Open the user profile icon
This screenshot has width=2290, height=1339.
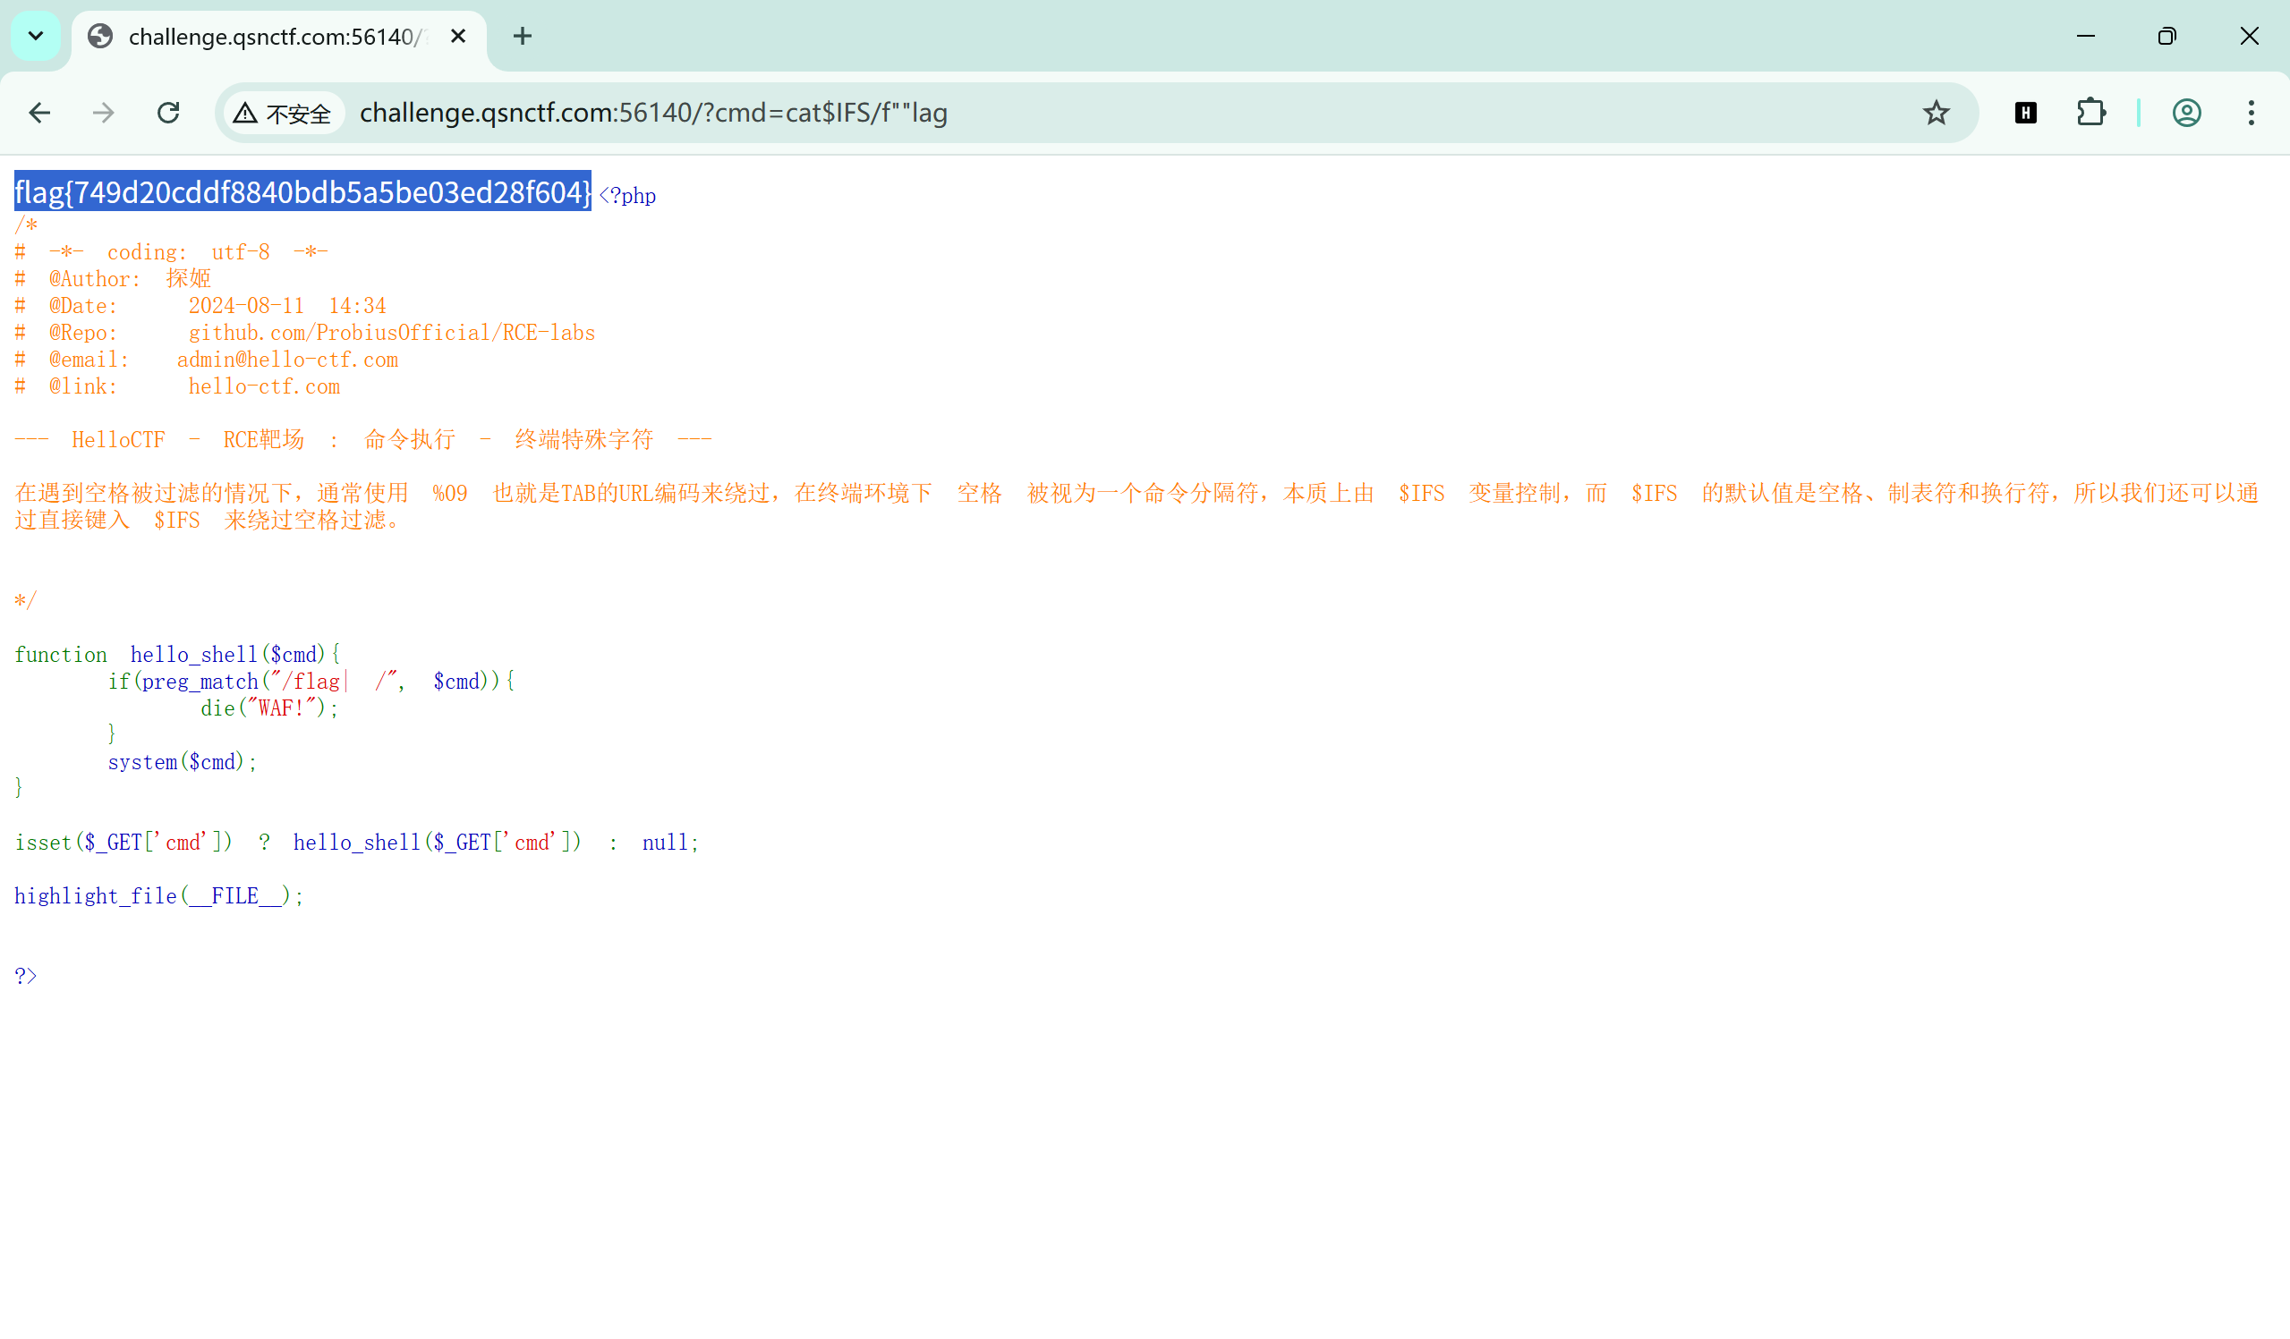tap(2186, 113)
